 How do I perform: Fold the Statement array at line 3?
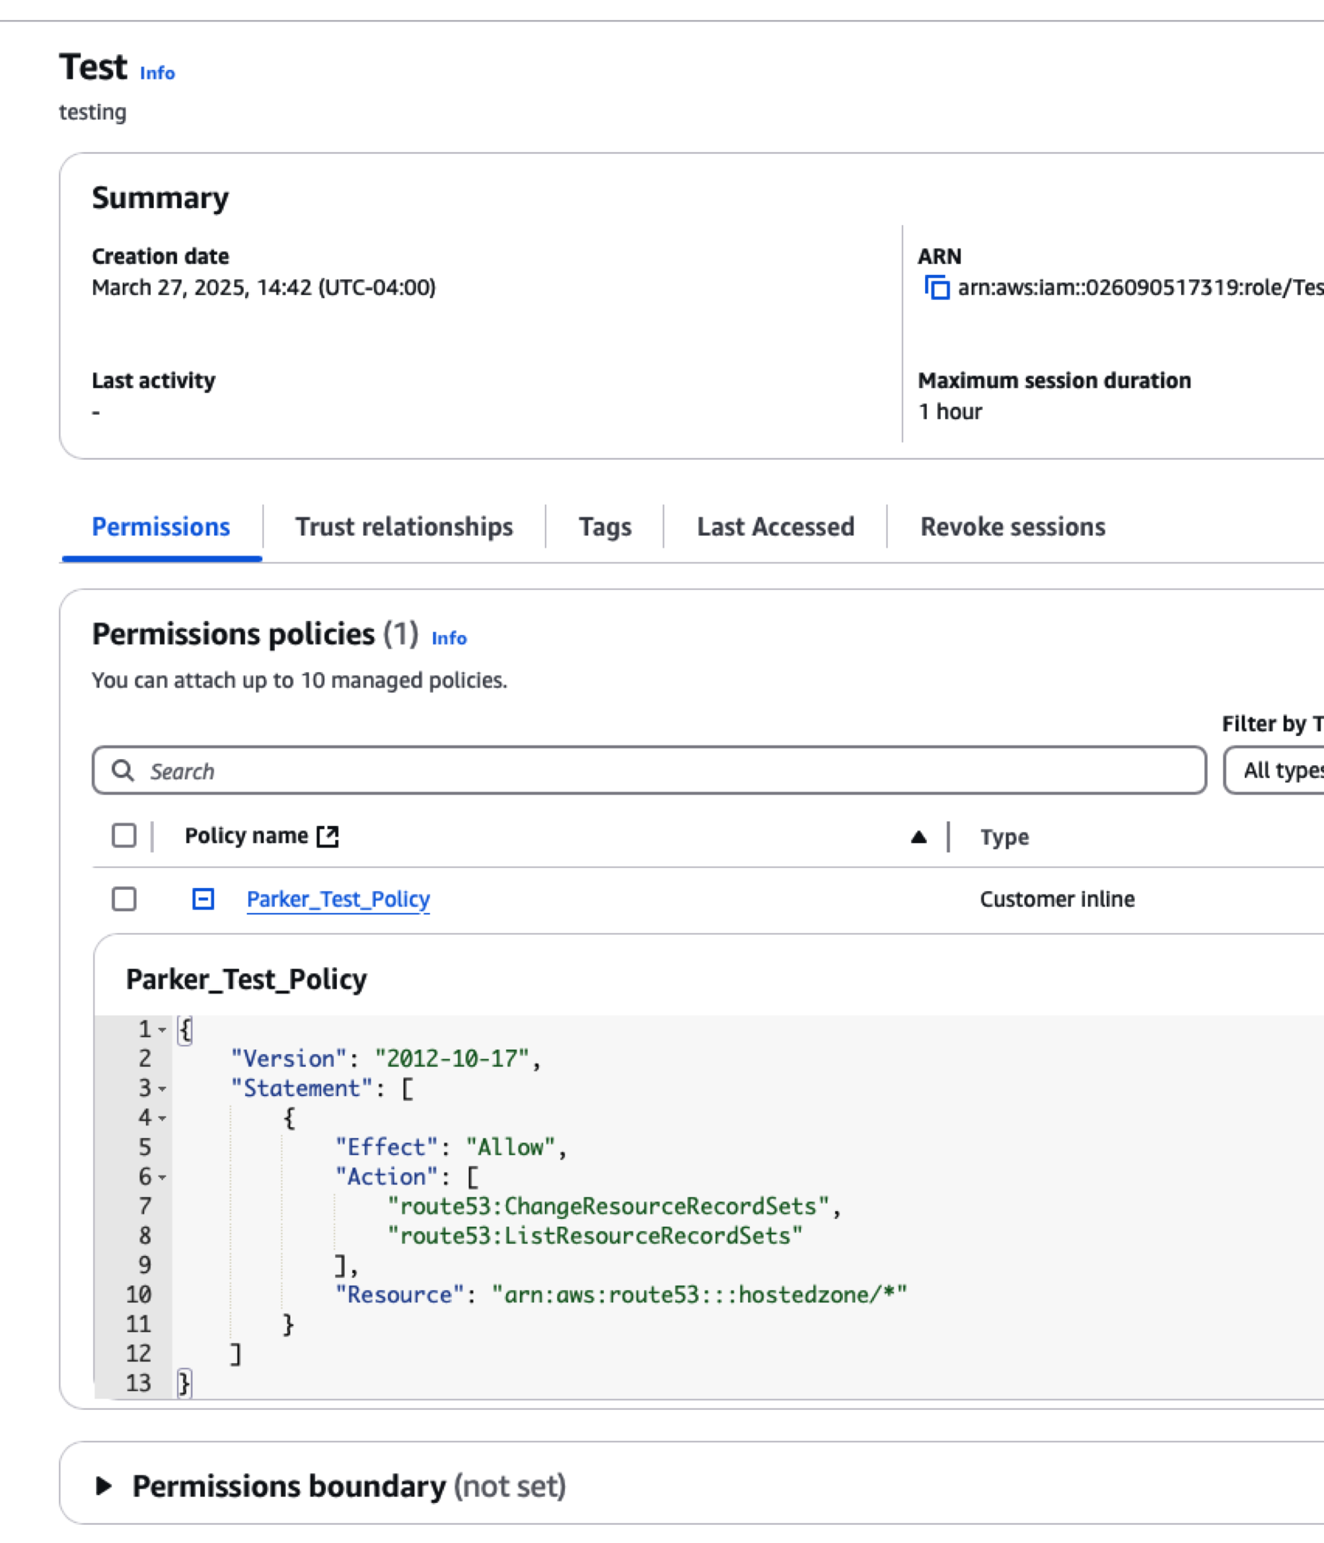pyautogui.click(x=162, y=1089)
